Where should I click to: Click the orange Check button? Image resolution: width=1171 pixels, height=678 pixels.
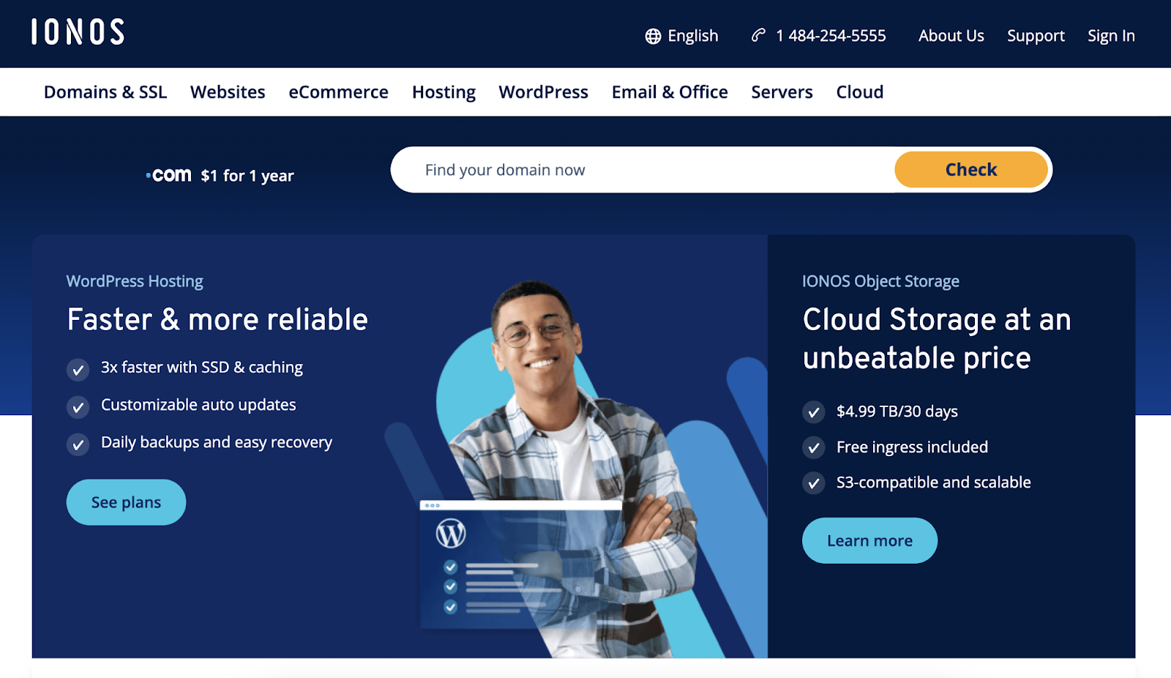coord(970,169)
